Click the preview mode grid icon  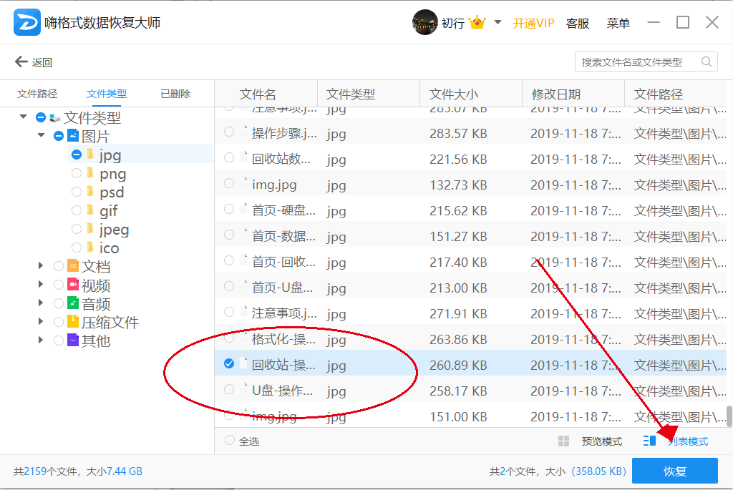[563, 441]
